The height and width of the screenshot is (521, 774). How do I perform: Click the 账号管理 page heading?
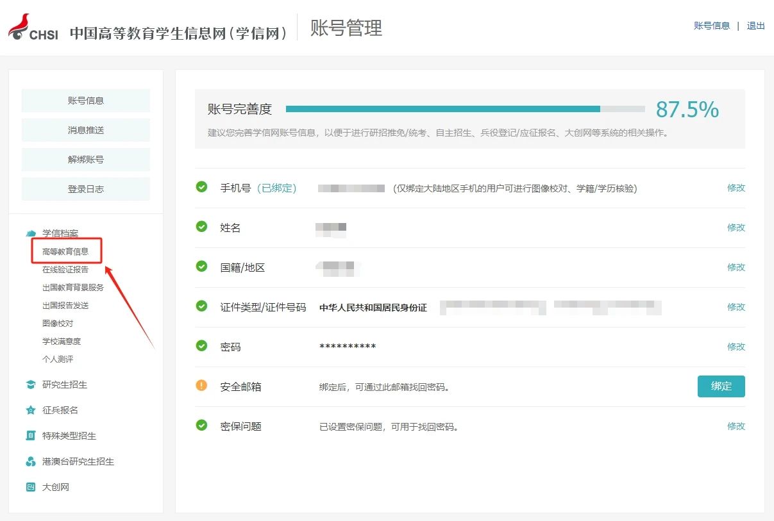tap(346, 28)
